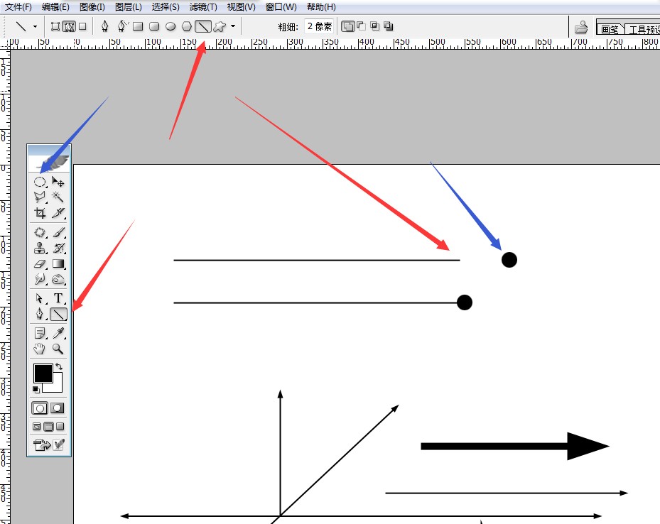Choose Pen tool in options bar

point(105,26)
